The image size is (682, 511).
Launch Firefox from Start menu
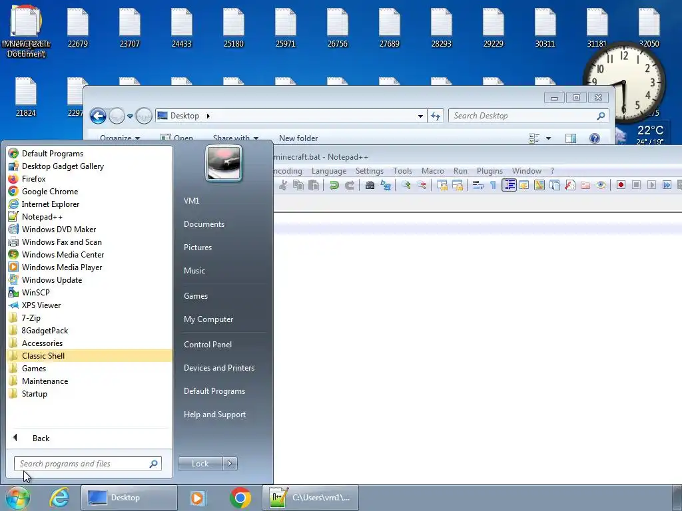90,179
